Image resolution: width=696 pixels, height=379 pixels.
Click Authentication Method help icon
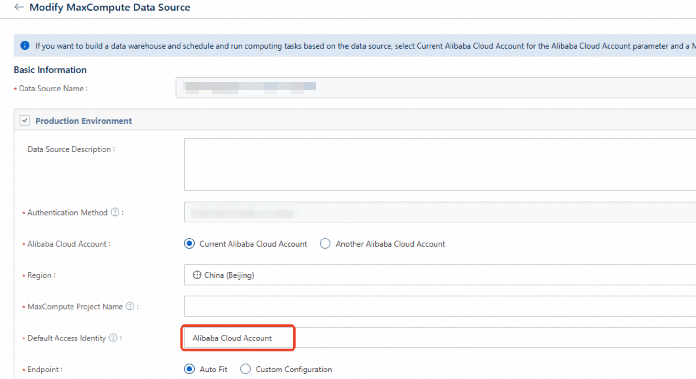click(x=115, y=212)
